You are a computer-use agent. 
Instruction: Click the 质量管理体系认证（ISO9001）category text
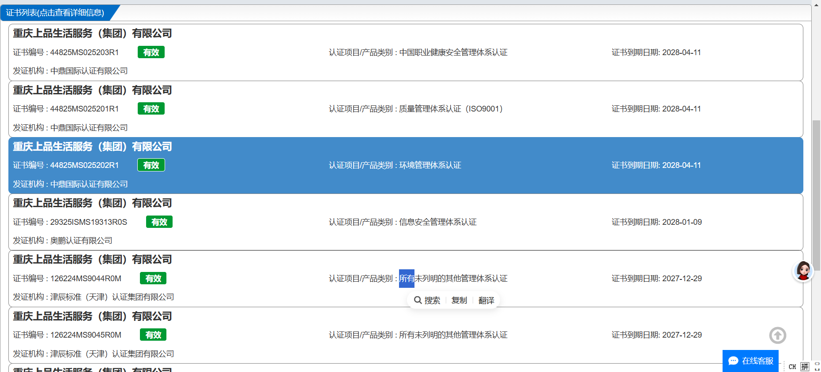[x=451, y=109]
